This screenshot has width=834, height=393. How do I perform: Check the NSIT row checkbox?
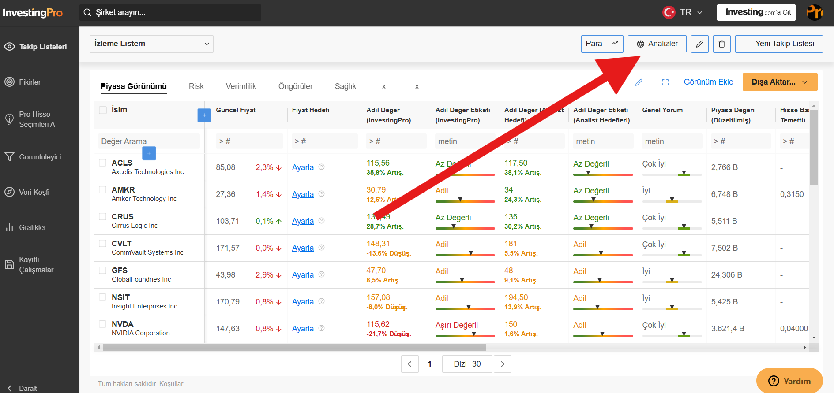tap(103, 297)
